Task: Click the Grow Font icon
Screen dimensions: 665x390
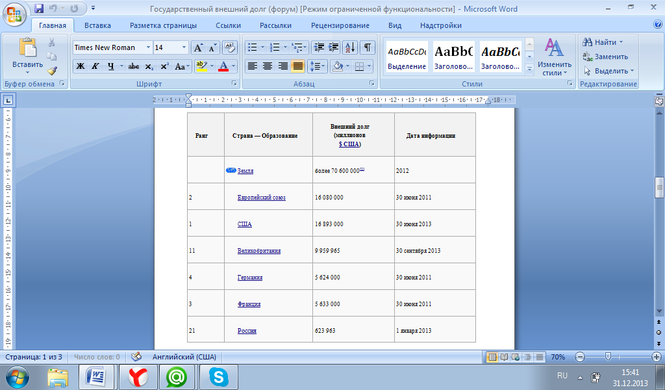Action: tap(198, 47)
